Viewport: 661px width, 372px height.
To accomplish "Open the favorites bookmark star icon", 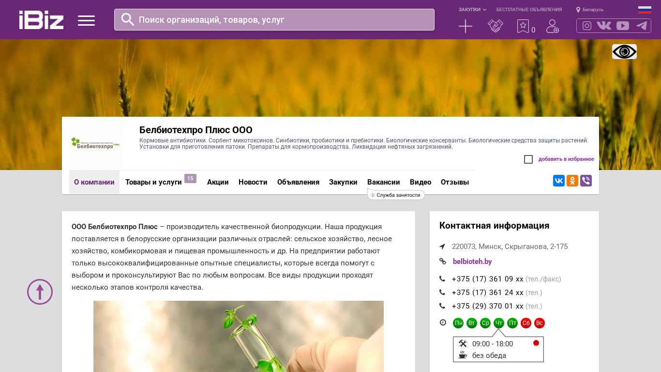I will (523, 26).
